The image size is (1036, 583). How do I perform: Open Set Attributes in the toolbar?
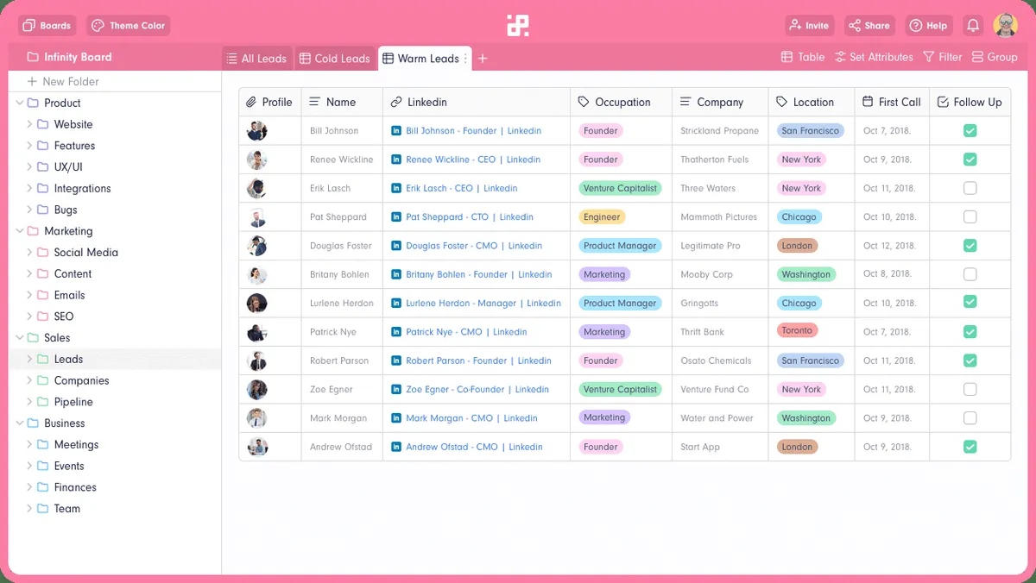[874, 57]
